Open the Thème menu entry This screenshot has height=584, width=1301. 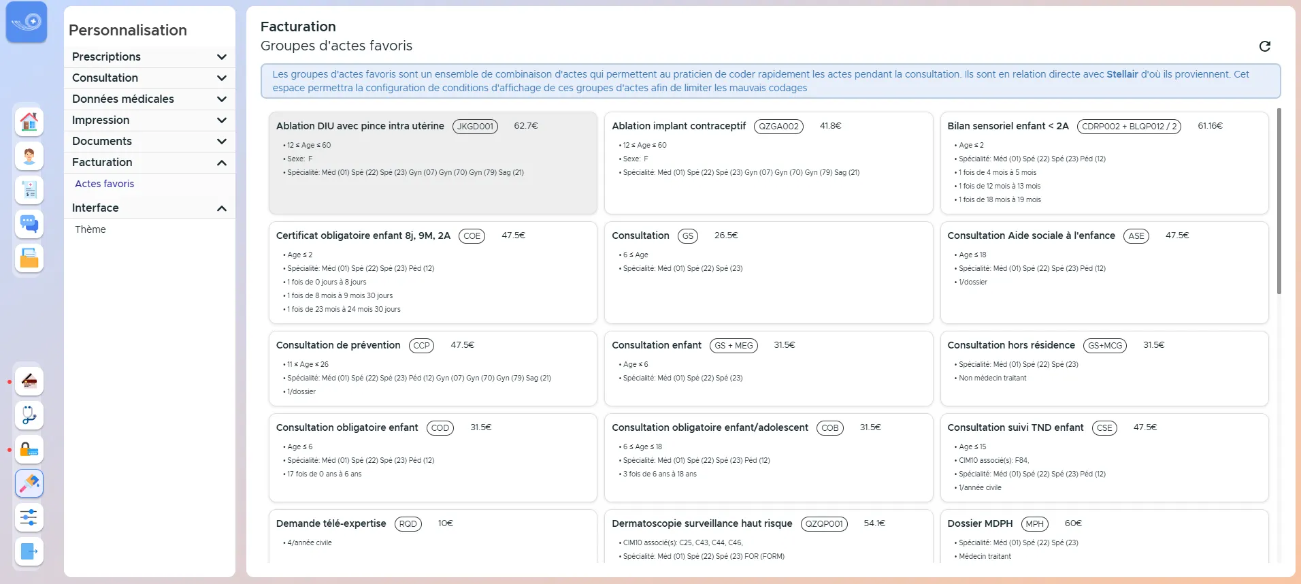pyautogui.click(x=90, y=229)
